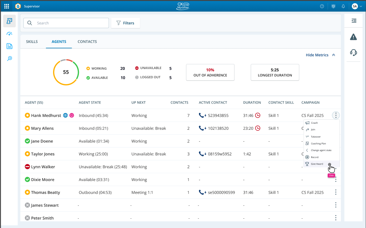
Task: Choose Coach in the agent action menu
Action: click(x=314, y=123)
